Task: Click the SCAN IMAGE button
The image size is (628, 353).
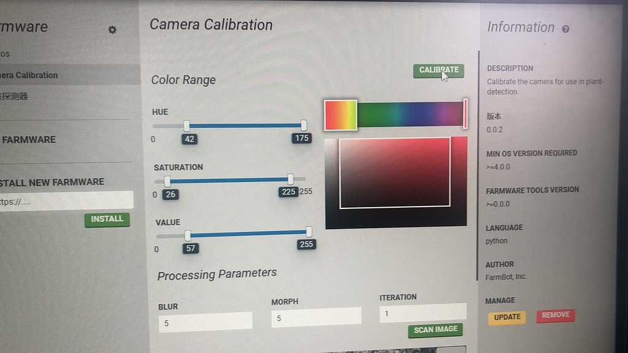Action: 435,330
